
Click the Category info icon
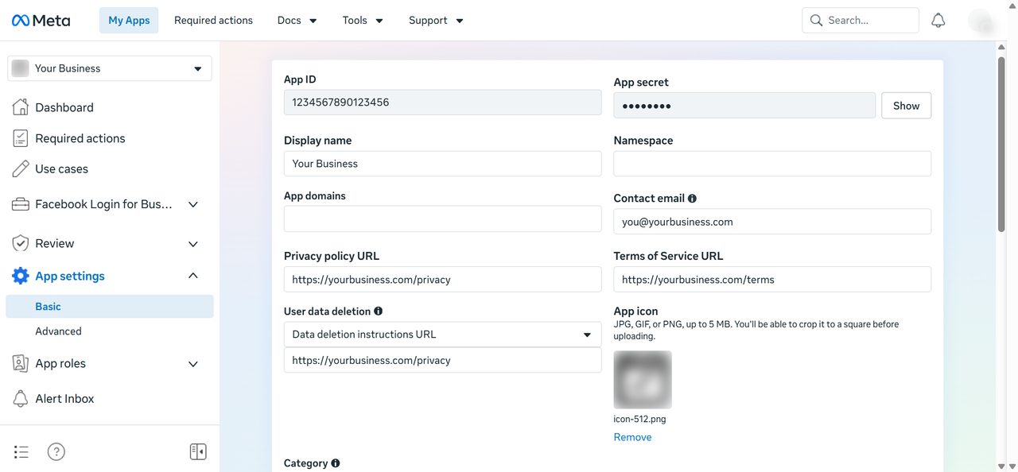tap(336, 463)
